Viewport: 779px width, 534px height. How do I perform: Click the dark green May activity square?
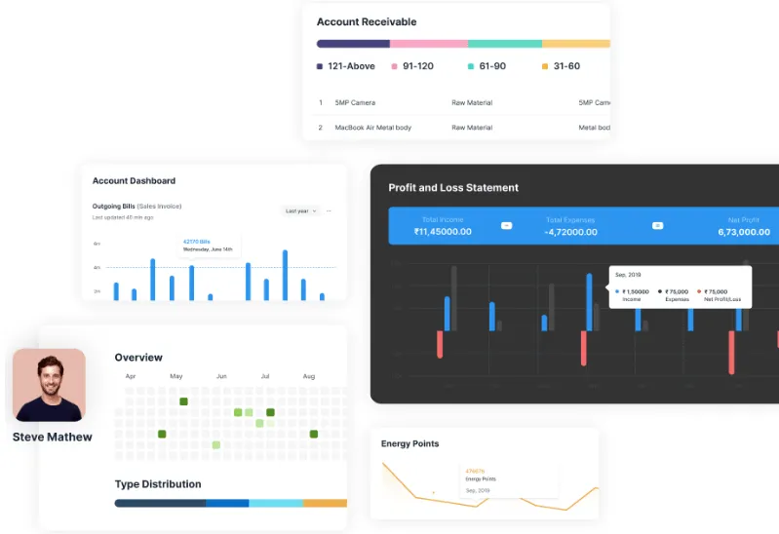point(183,401)
